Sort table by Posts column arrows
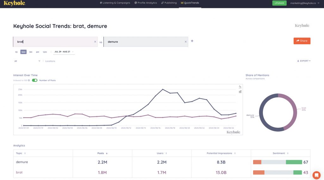Viewport: 324px width, 180px height. [107, 153]
